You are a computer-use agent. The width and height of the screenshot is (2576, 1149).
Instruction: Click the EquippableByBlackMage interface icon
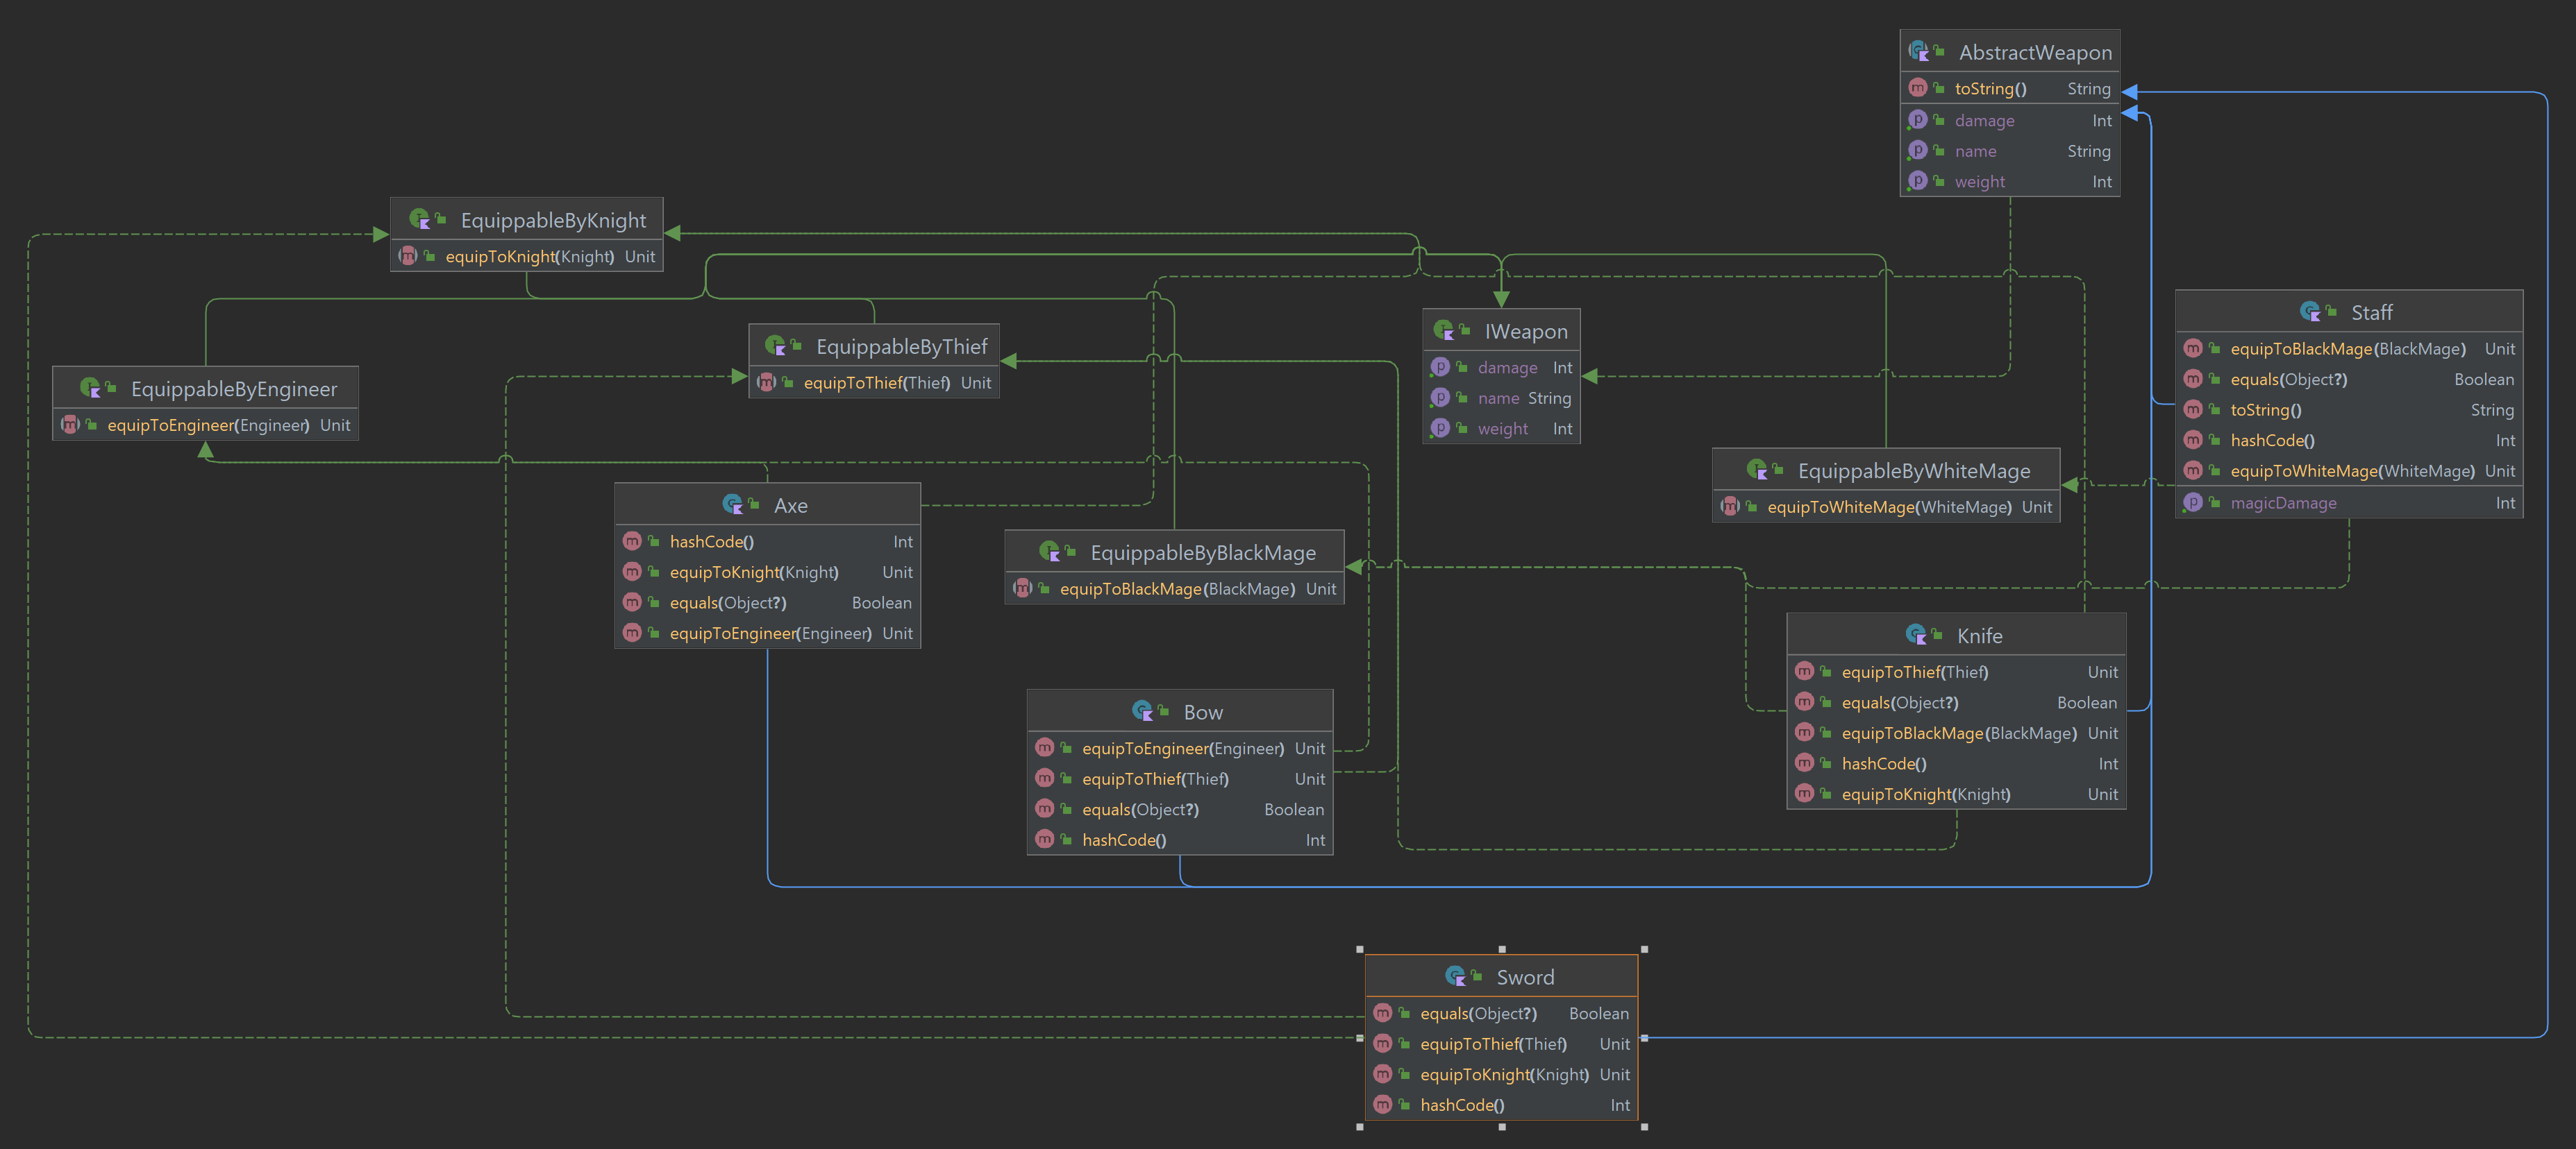(x=1050, y=552)
